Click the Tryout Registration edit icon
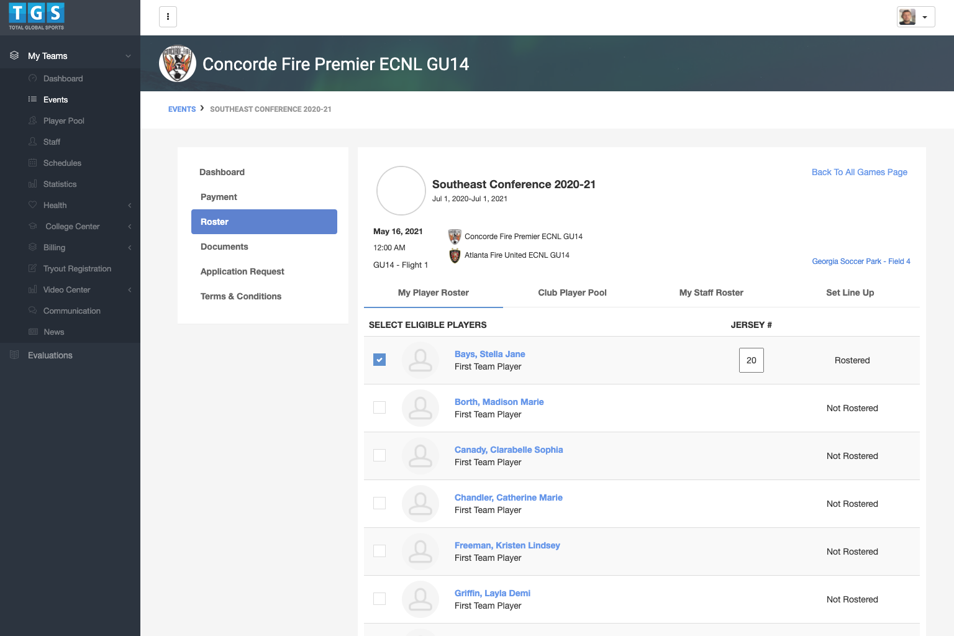The height and width of the screenshot is (636, 954). [33, 268]
